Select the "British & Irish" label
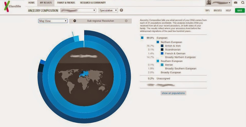This screenshot has width=246, height=127. tap(173, 46)
